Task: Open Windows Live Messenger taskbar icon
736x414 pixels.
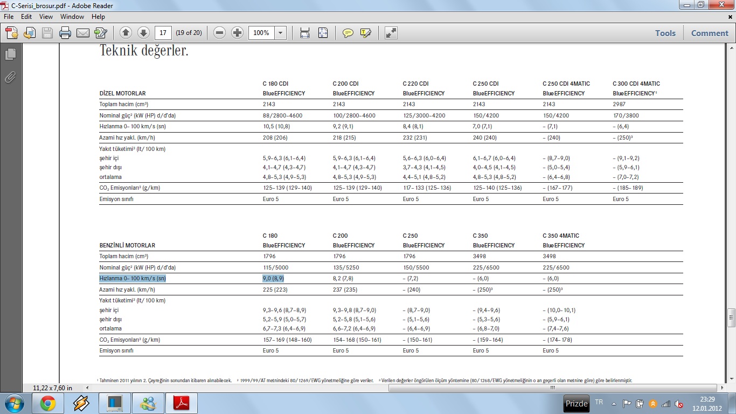Action: tap(148, 403)
